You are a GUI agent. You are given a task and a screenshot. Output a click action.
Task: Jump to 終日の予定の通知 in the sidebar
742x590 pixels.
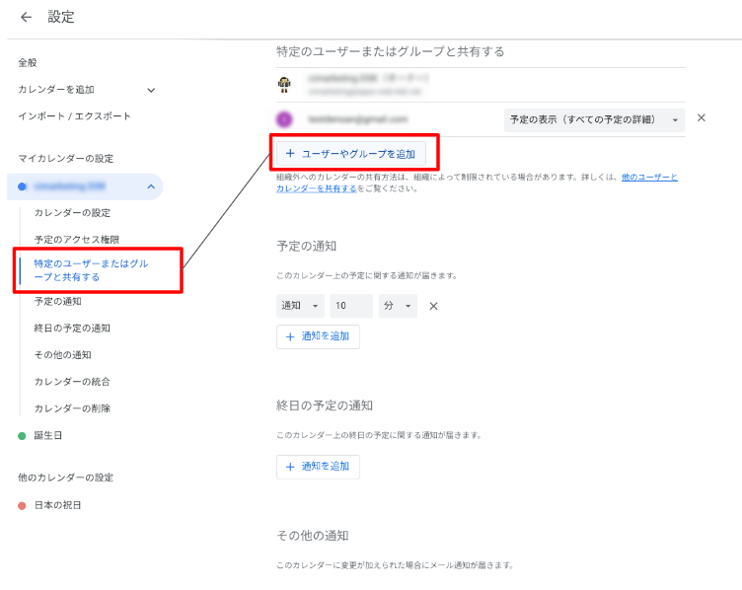click(72, 328)
